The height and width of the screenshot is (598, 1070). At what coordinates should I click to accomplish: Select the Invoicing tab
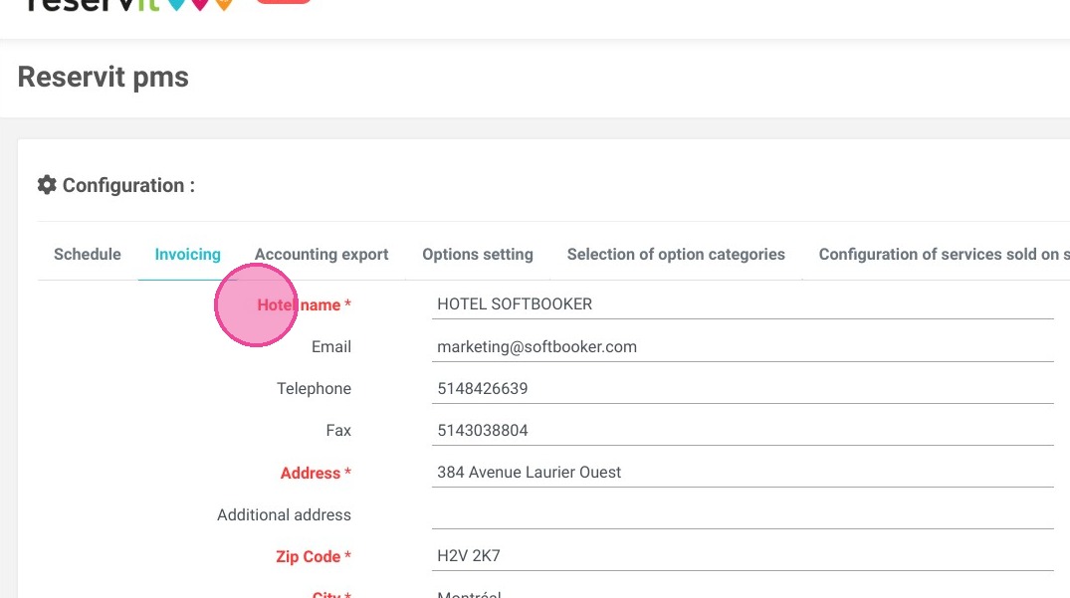[188, 255]
